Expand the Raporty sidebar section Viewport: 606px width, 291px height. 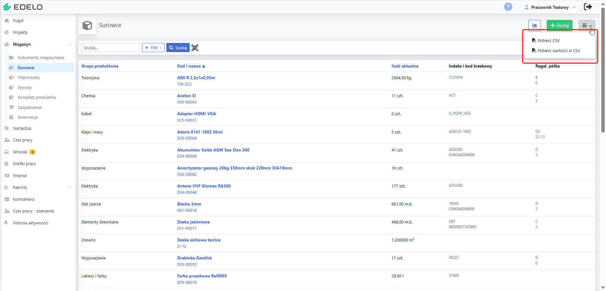point(70,187)
